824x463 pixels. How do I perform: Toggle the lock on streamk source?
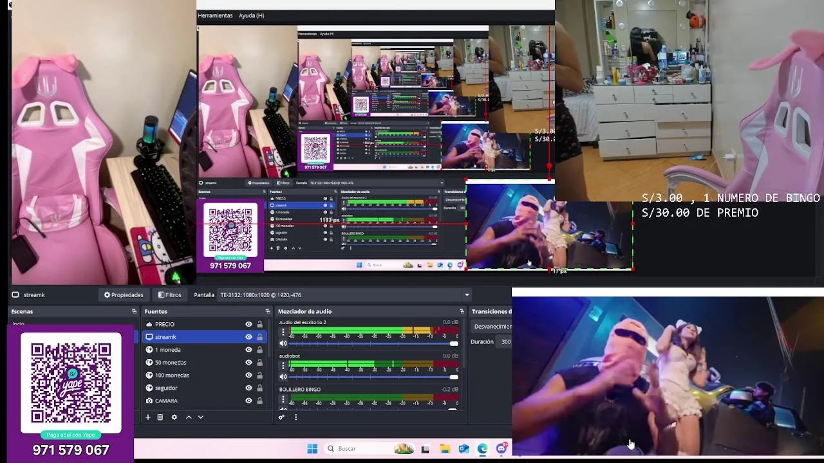click(x=259, y=337)
